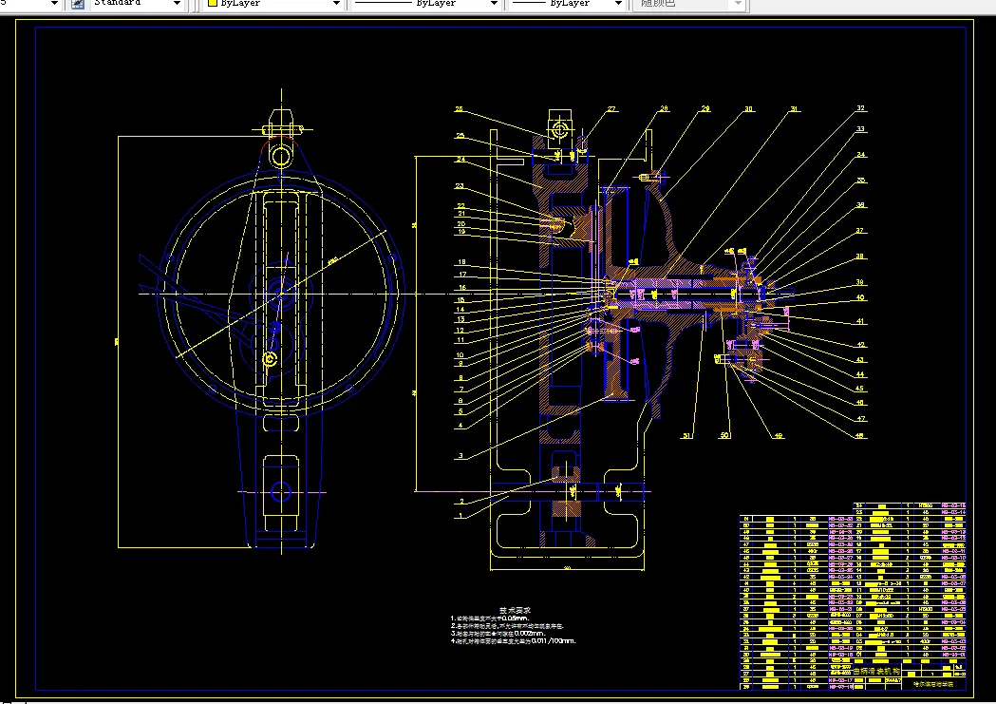Screen dimensions: 996x704
Task: Select part balloon number 26
Action: [x=459, y=109]
